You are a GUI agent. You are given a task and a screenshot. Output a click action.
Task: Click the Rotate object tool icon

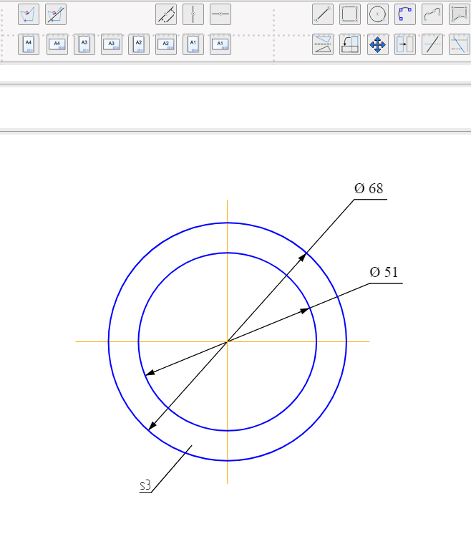pyautogui.click(x=350, y=44)
